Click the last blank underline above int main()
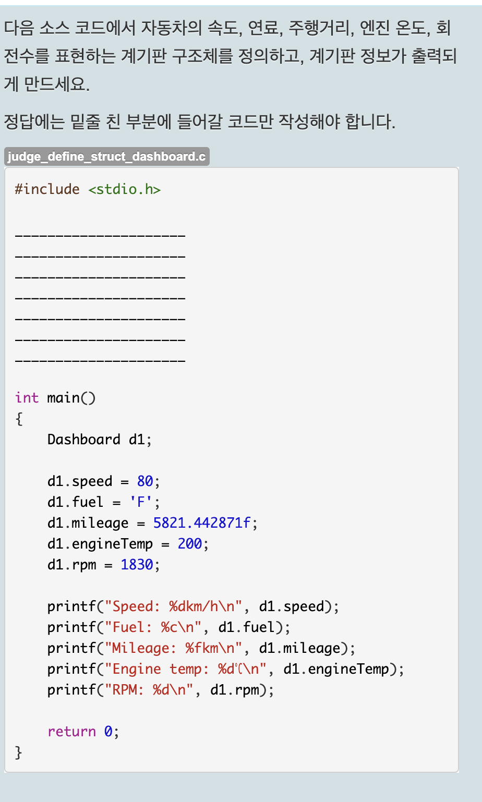 (x=100, y=361)
